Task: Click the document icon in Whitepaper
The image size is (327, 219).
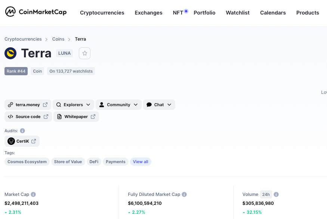Action: [59, 117]
